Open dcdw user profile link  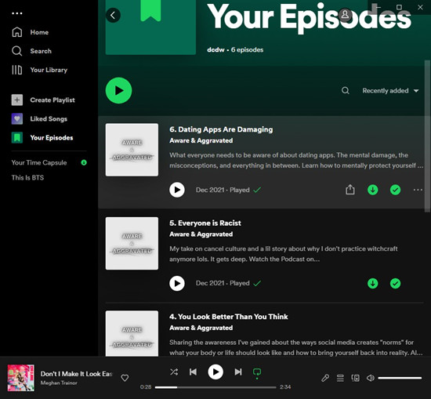pyautogui.click(x=215, y=49)
